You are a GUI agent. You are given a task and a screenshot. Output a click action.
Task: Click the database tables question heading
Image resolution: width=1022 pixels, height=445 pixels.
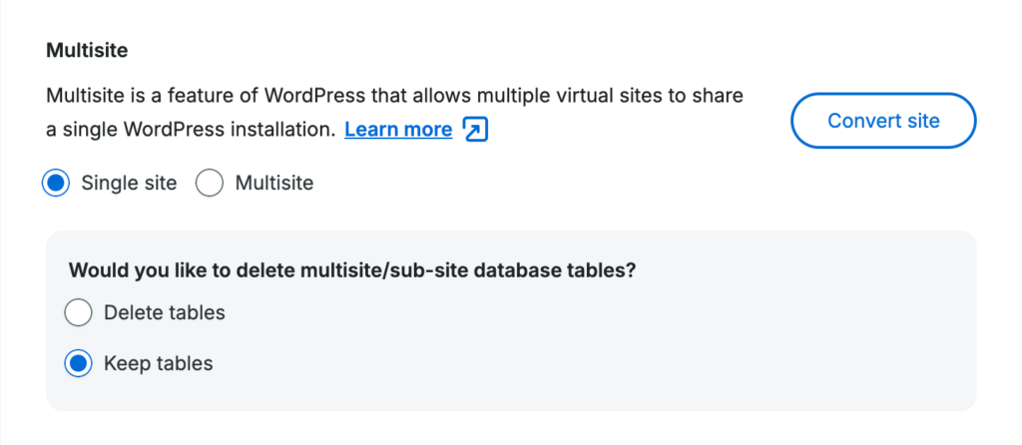pyautogui.click(x=352, y=270)
